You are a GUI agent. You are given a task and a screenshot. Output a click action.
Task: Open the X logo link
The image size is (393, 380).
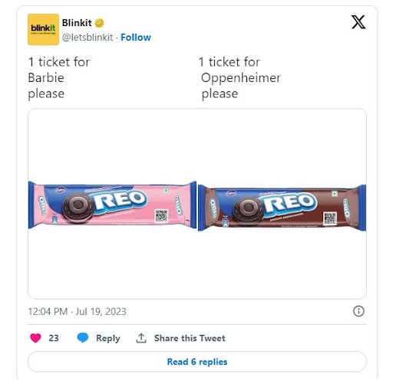358,22
